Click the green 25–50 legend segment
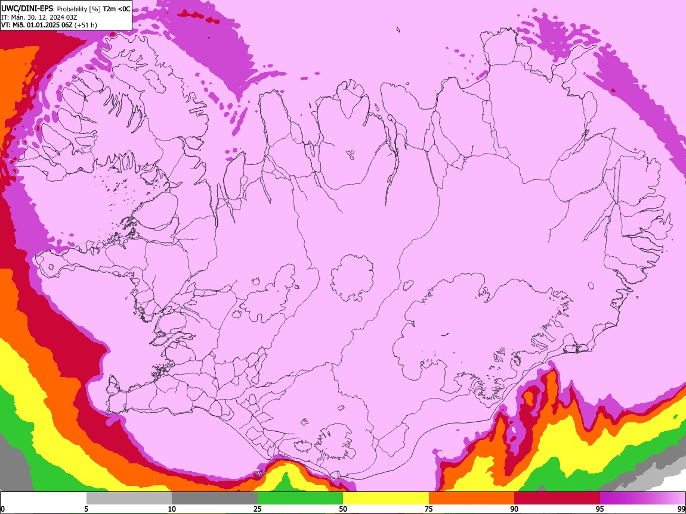The width and height of the screenshot is (686, 514). point(300,499)
